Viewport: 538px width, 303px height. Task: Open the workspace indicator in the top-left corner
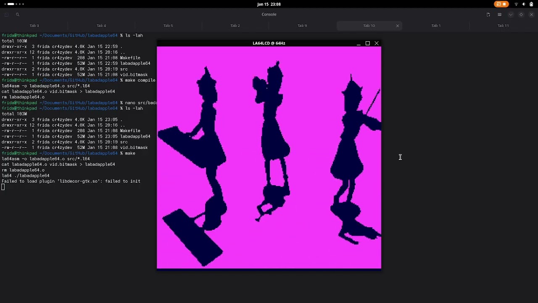14,4
